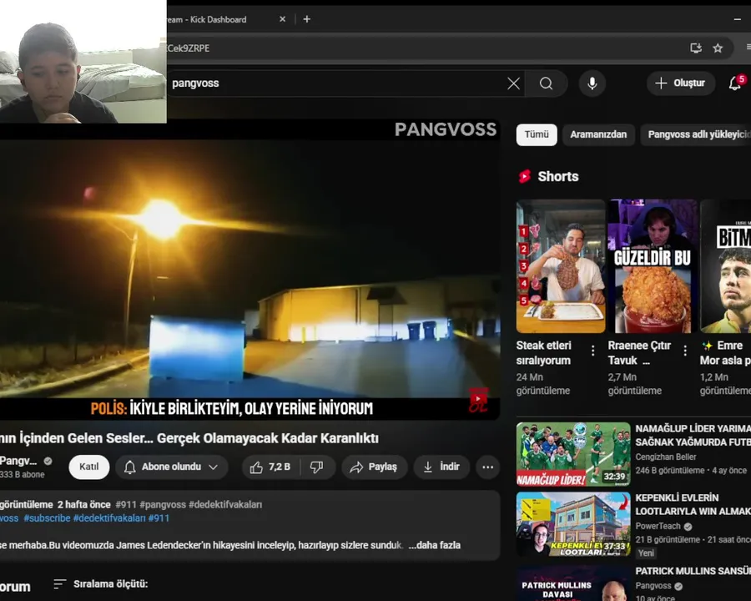Open the Rraenee Çıtır Tavuk short

pos(653,266)
